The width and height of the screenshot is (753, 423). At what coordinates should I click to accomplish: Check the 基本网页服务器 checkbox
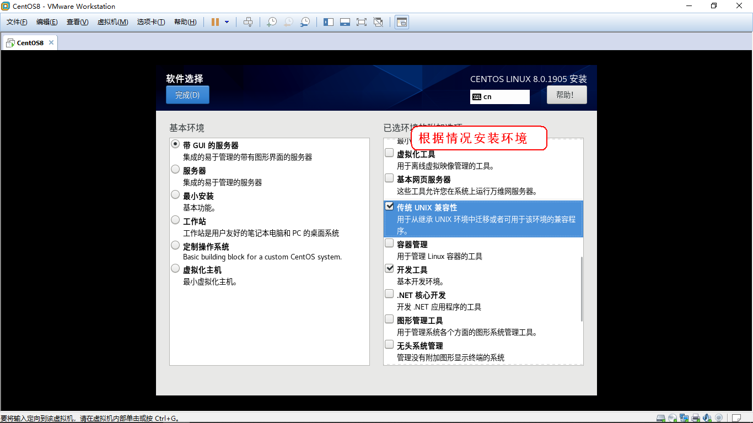389,178
